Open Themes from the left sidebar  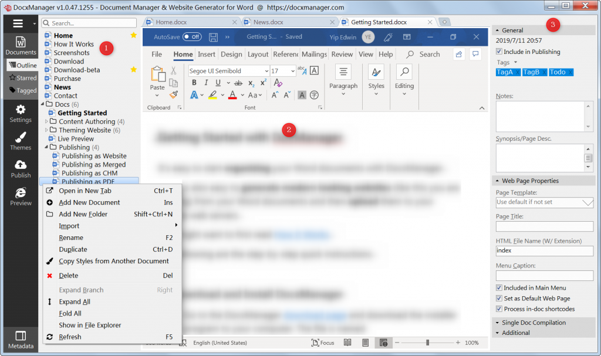[x=21, y=141]
